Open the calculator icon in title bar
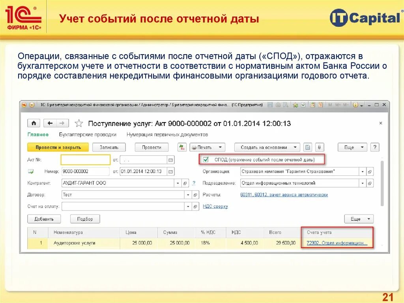Screen dimensions: 404x303 click(313, 105)
